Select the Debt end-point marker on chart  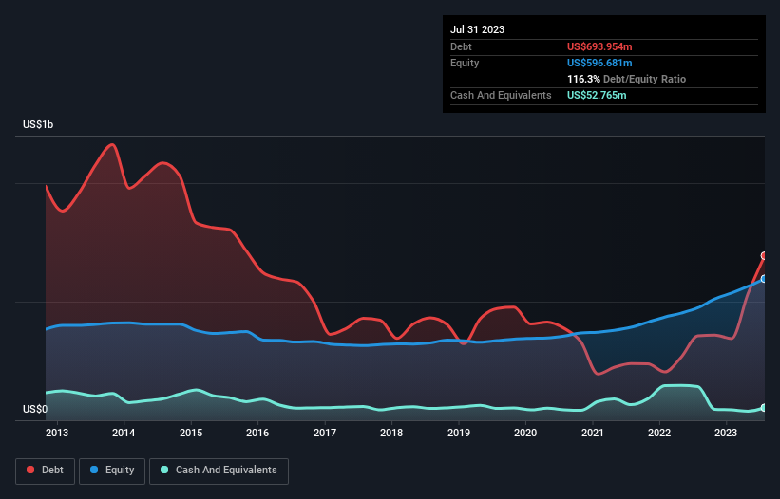point(764,256)
